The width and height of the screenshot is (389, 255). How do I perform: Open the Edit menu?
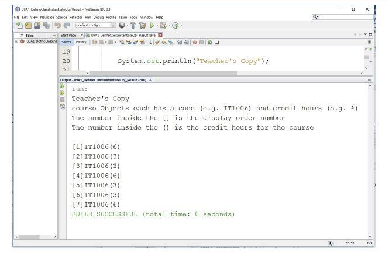[x=25, y=17]
